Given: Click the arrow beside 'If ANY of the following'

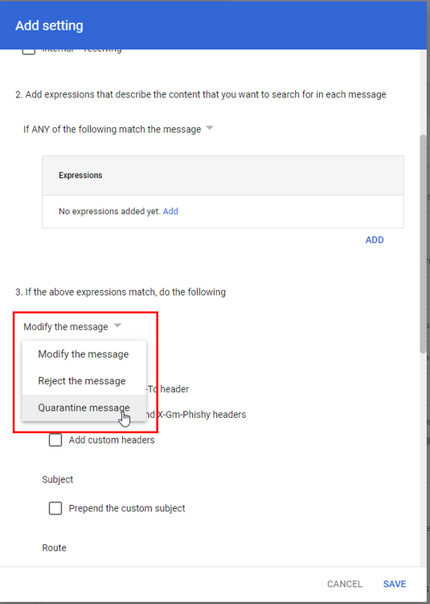Looking at the screenshot, I should [x=210, y=128].
